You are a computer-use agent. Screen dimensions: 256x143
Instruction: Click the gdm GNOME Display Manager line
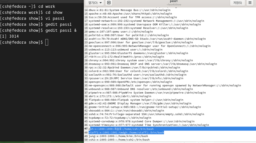[140, 103]
